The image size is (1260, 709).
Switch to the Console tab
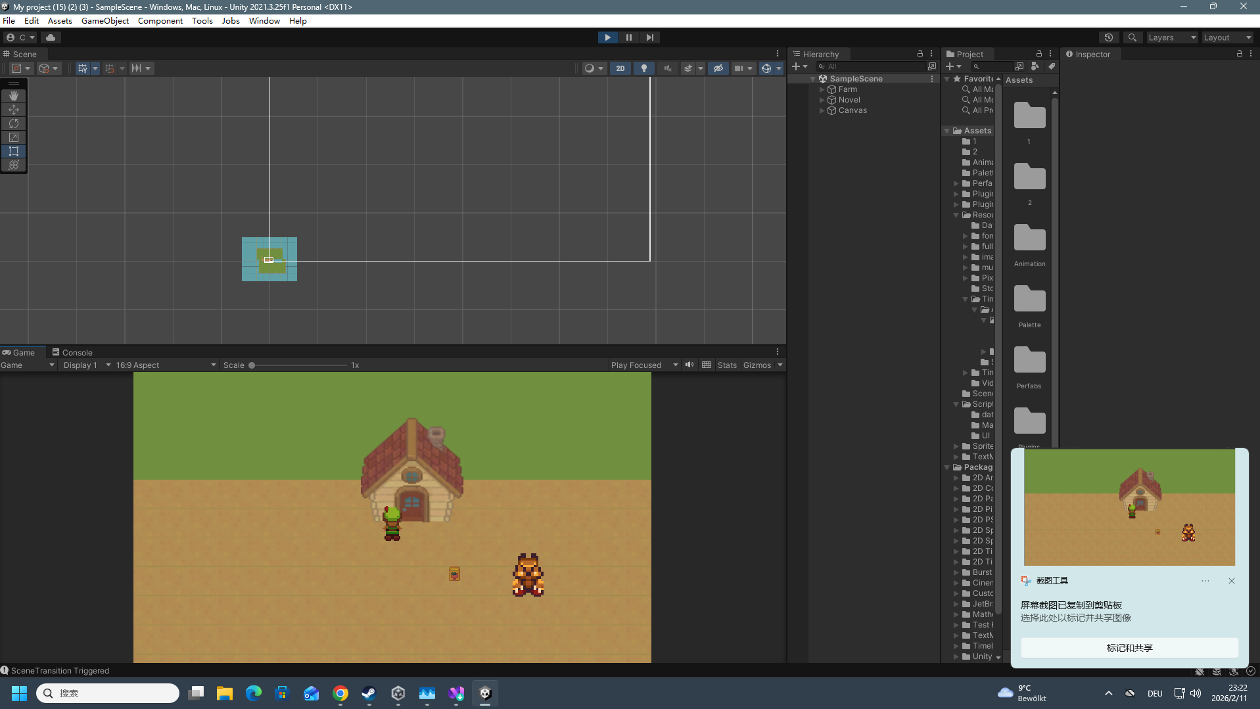click(x=72, y=352)
